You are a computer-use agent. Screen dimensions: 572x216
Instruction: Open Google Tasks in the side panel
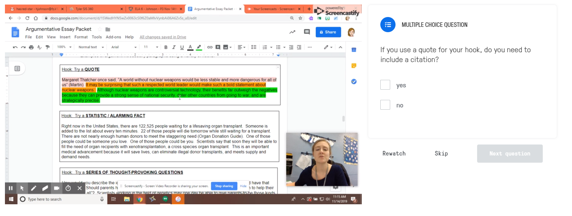(354, 81)
